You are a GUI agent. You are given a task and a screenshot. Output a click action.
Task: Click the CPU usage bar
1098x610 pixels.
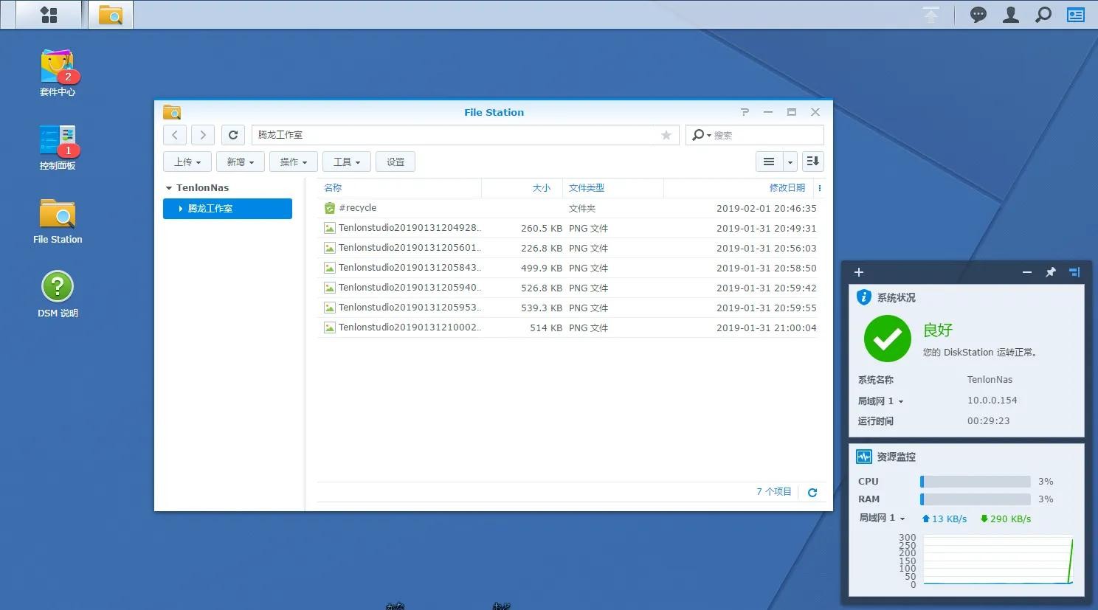[x=975, y=482]
